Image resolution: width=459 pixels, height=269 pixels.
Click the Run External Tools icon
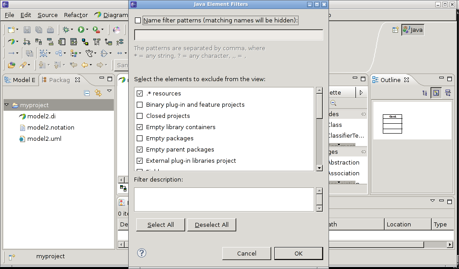96,30
